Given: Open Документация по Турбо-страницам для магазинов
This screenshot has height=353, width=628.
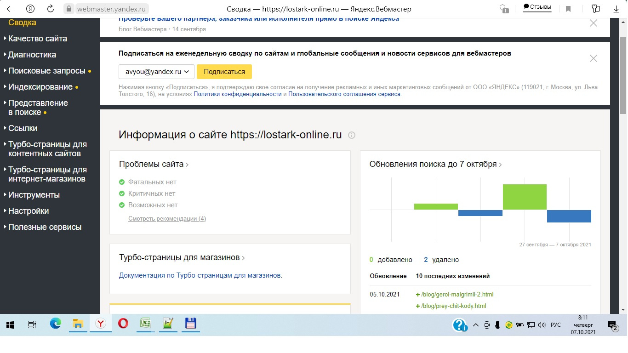Looking at the screenshot, I should (x=200, y=276).
